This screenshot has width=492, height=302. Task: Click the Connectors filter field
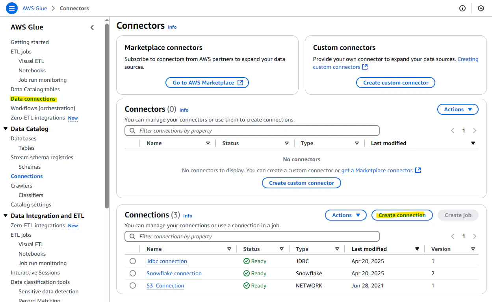coord(252,131)
